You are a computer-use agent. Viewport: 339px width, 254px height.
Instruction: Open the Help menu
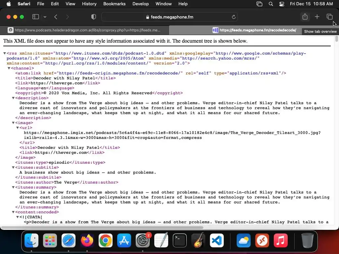click(x=183, y=4)
